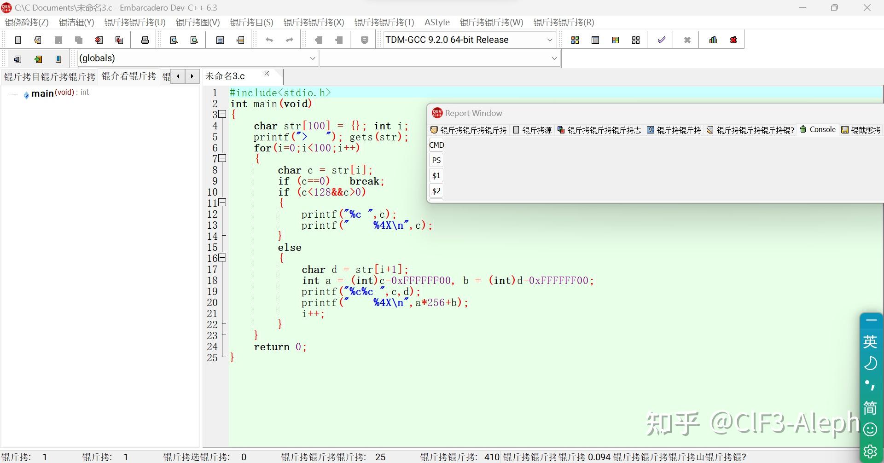Click the Compile colored-squares icon

pyautogui.click(x=575, y=40)
